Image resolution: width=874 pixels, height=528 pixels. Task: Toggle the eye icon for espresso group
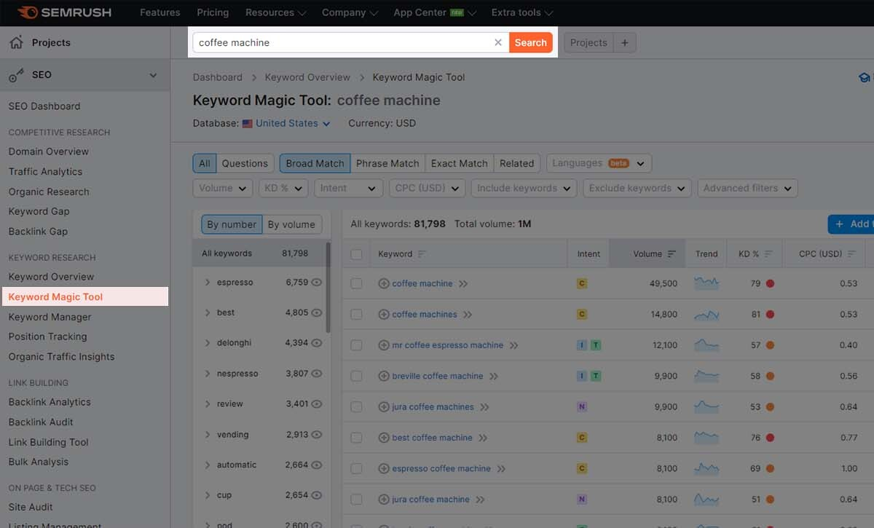pos(316,283)
